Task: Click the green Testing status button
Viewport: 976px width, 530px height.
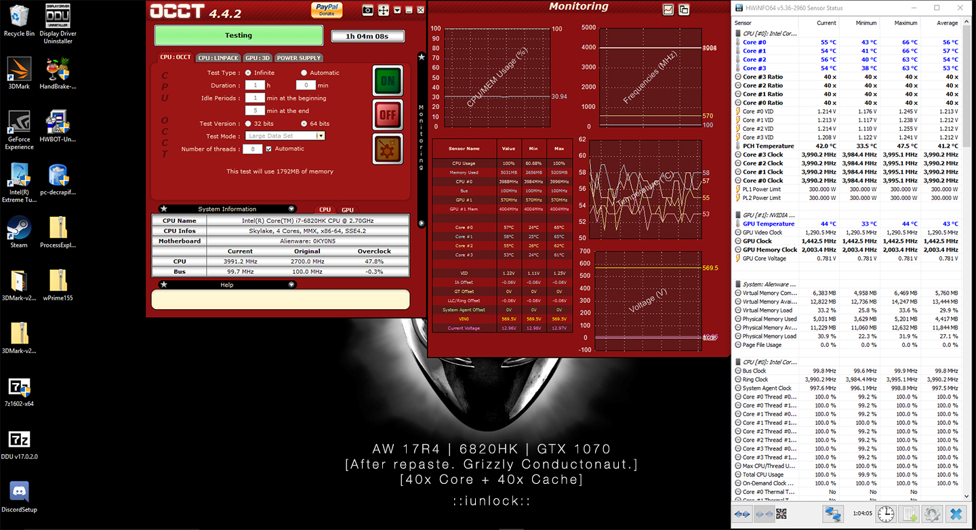Action: click(239, 35)
